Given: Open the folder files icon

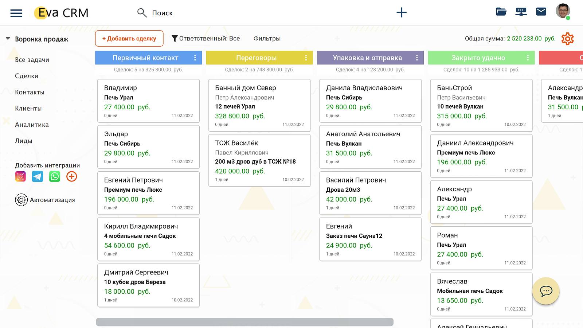Looking at the screenshot, I should pos(501,12).
